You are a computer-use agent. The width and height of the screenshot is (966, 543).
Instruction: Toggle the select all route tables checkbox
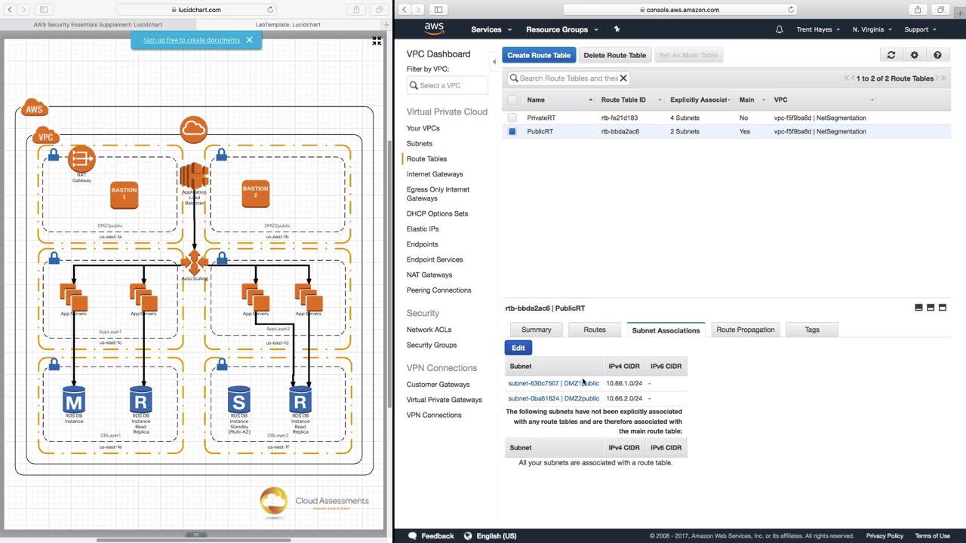pyautogui.click(x=512, y=100)
